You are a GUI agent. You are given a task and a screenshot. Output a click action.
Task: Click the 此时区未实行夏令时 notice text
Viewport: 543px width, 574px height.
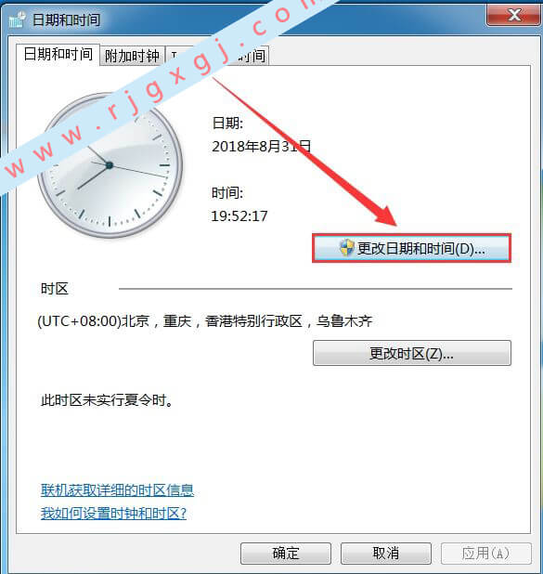pyautogui.click(x=107, y=400)
